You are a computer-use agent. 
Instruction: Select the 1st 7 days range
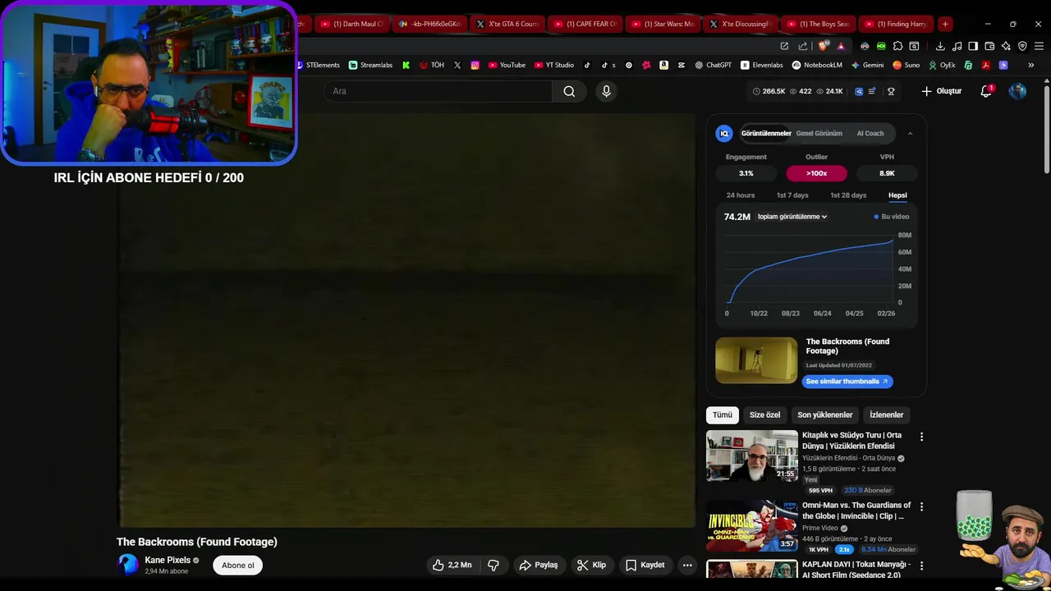click(792, 195)
